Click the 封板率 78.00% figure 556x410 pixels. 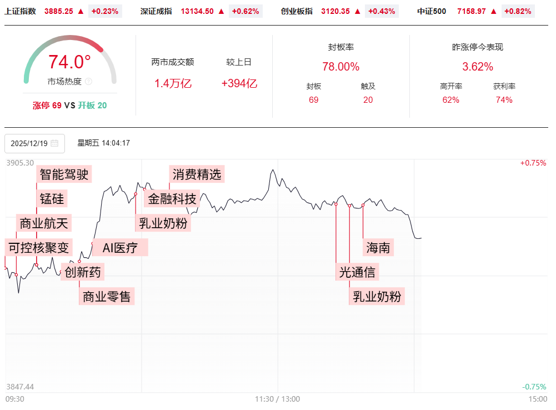[340, 67]
